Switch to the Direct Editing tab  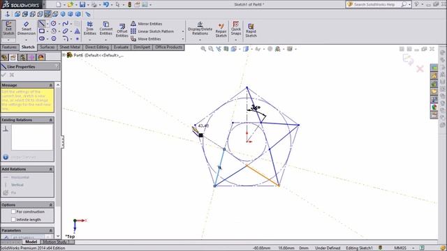tap(97, 47)
